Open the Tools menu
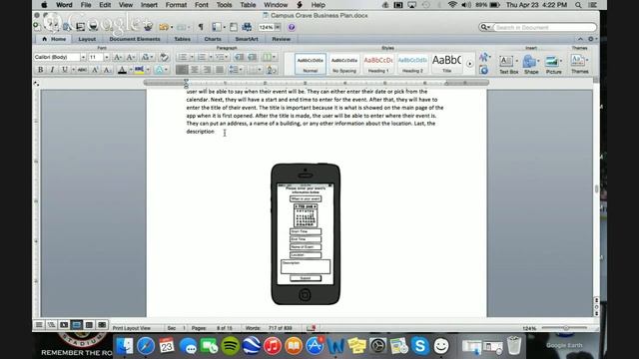The width and height of the screenshot is (639, 359). click(x=224, y=5)
